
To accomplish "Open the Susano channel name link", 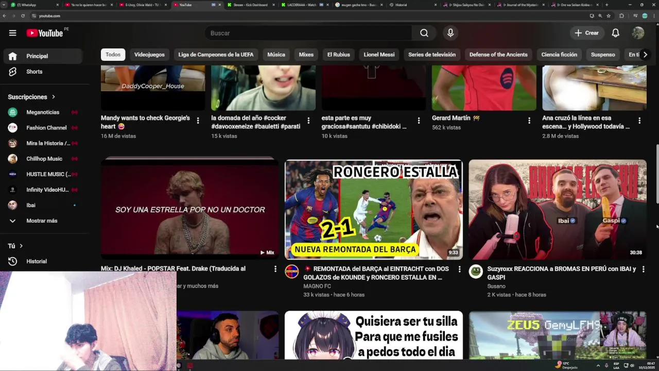I will click(x=496, y=286).
